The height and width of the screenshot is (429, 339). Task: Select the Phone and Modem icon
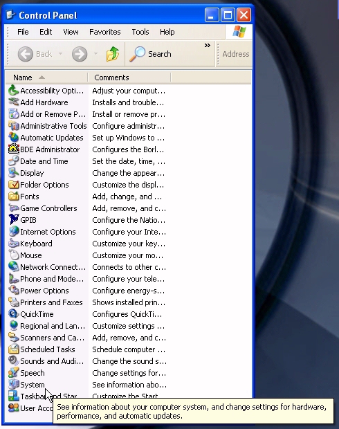13,279
